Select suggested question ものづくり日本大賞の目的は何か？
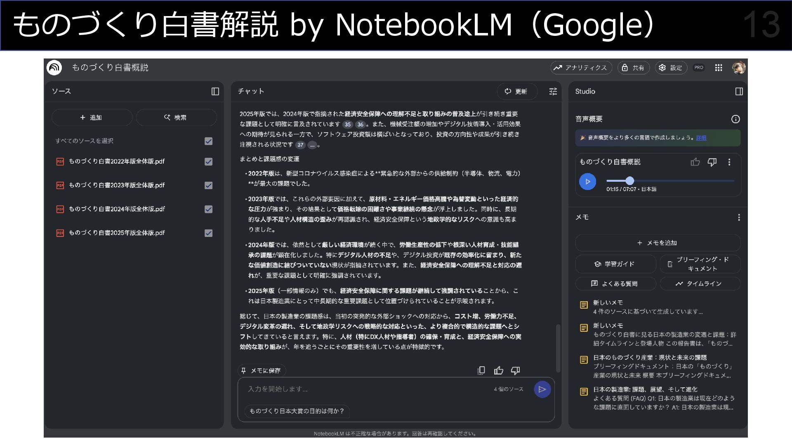 click(x=297, y=411)
